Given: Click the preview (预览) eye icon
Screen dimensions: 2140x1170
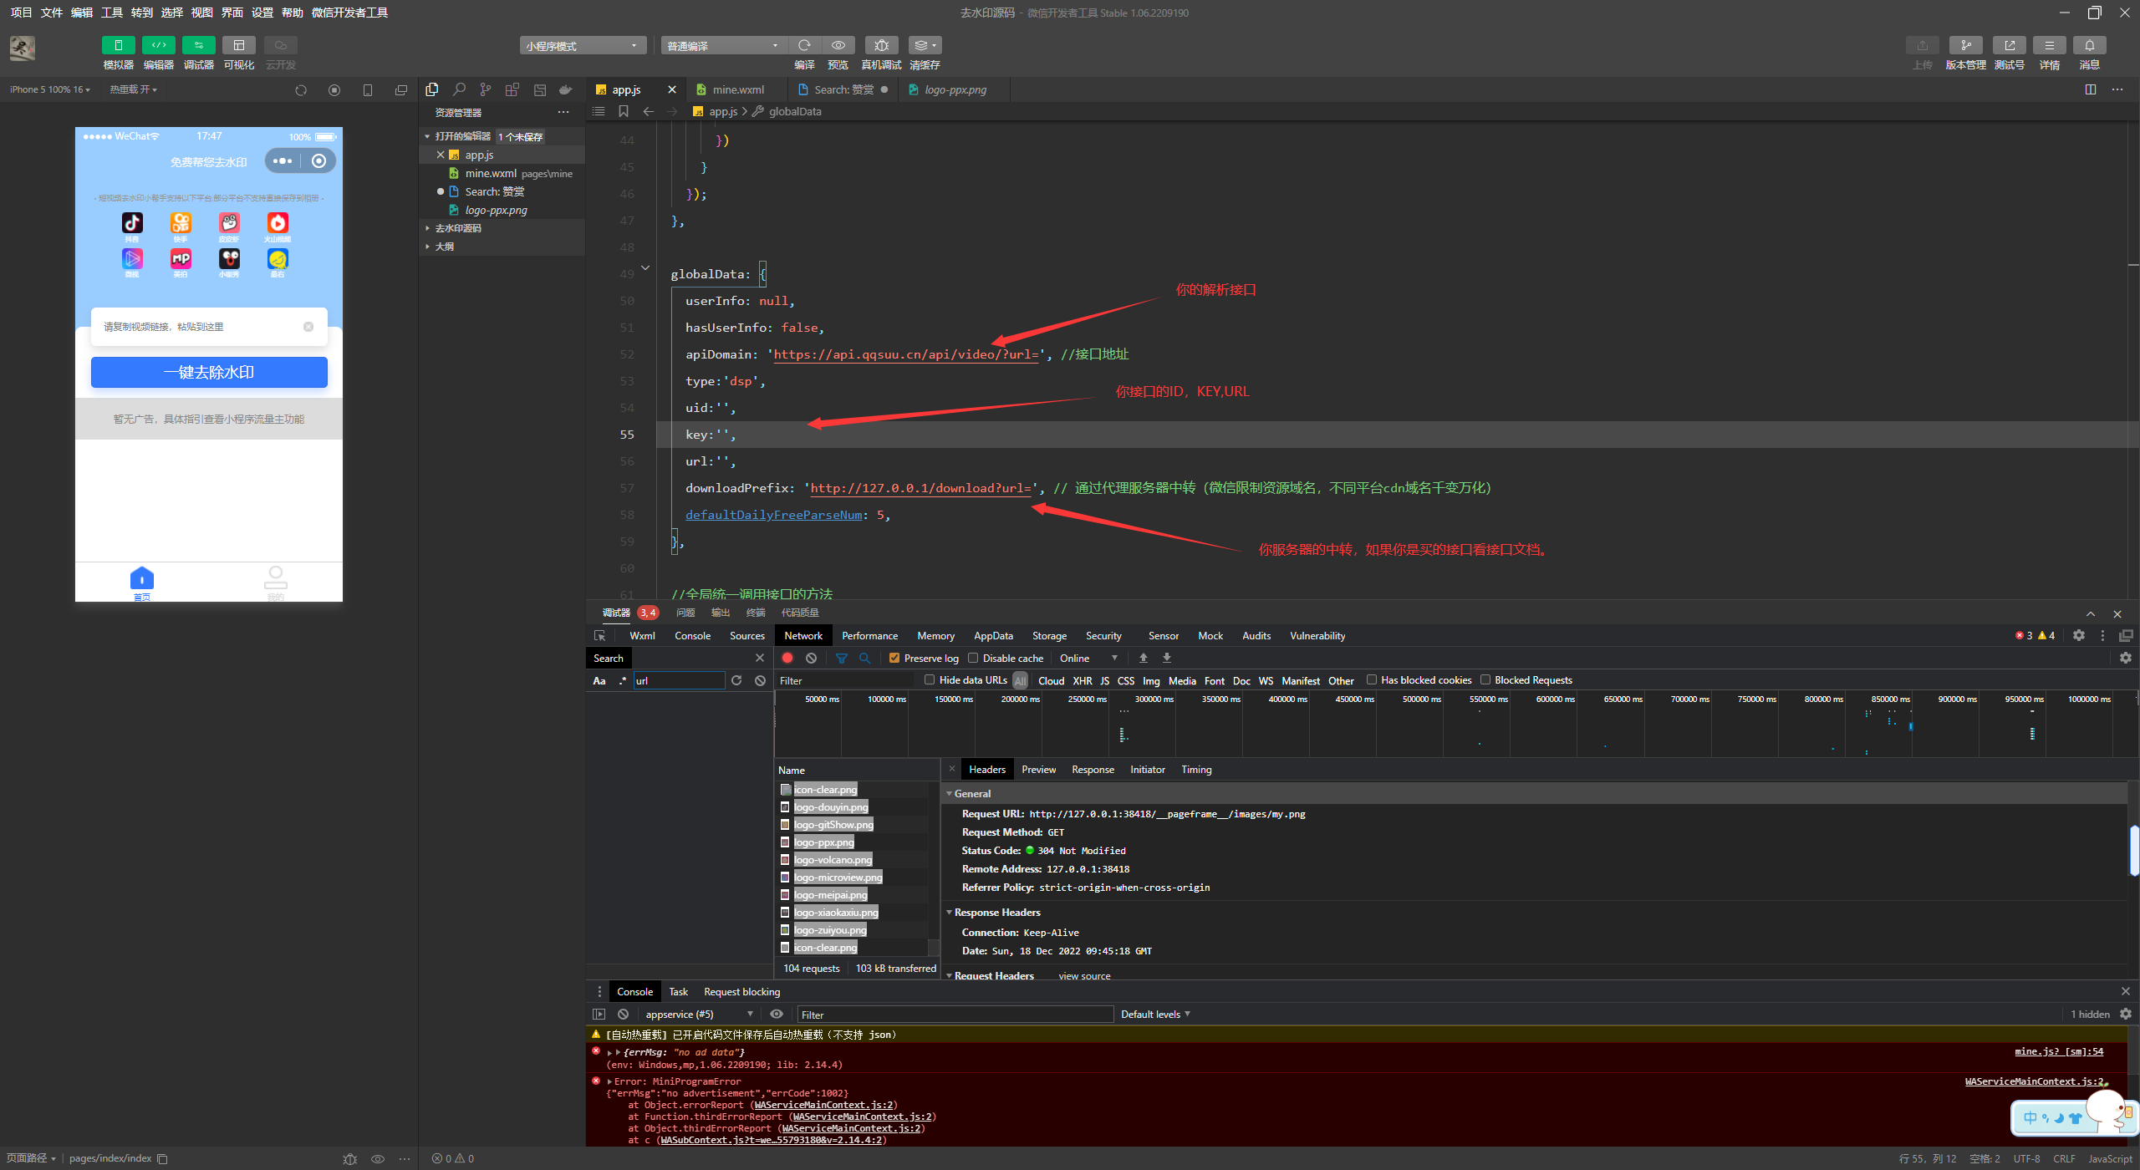Looking at the screenshot, I should click(x=838, y=45).
